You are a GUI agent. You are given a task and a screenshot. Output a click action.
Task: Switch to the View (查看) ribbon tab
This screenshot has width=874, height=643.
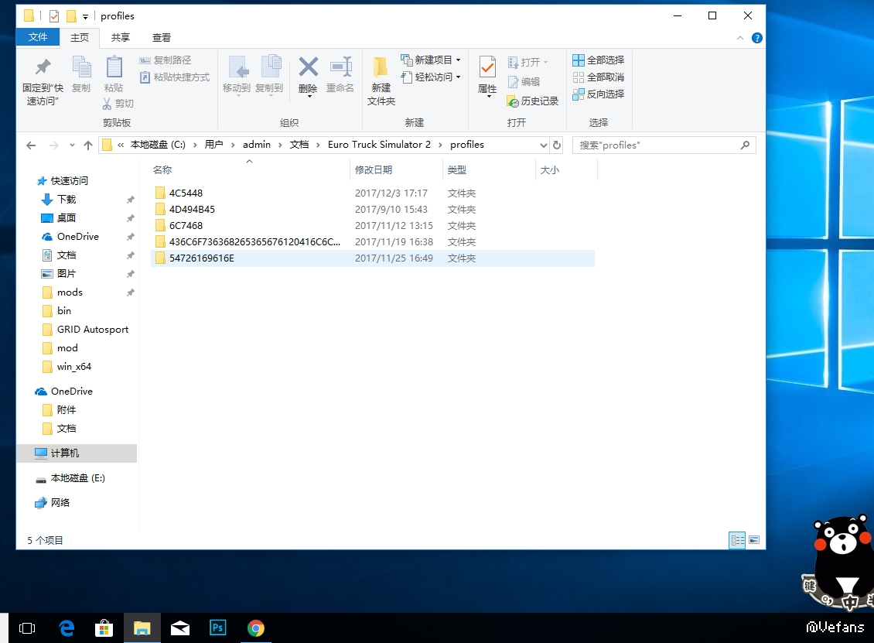click(162, 37)
